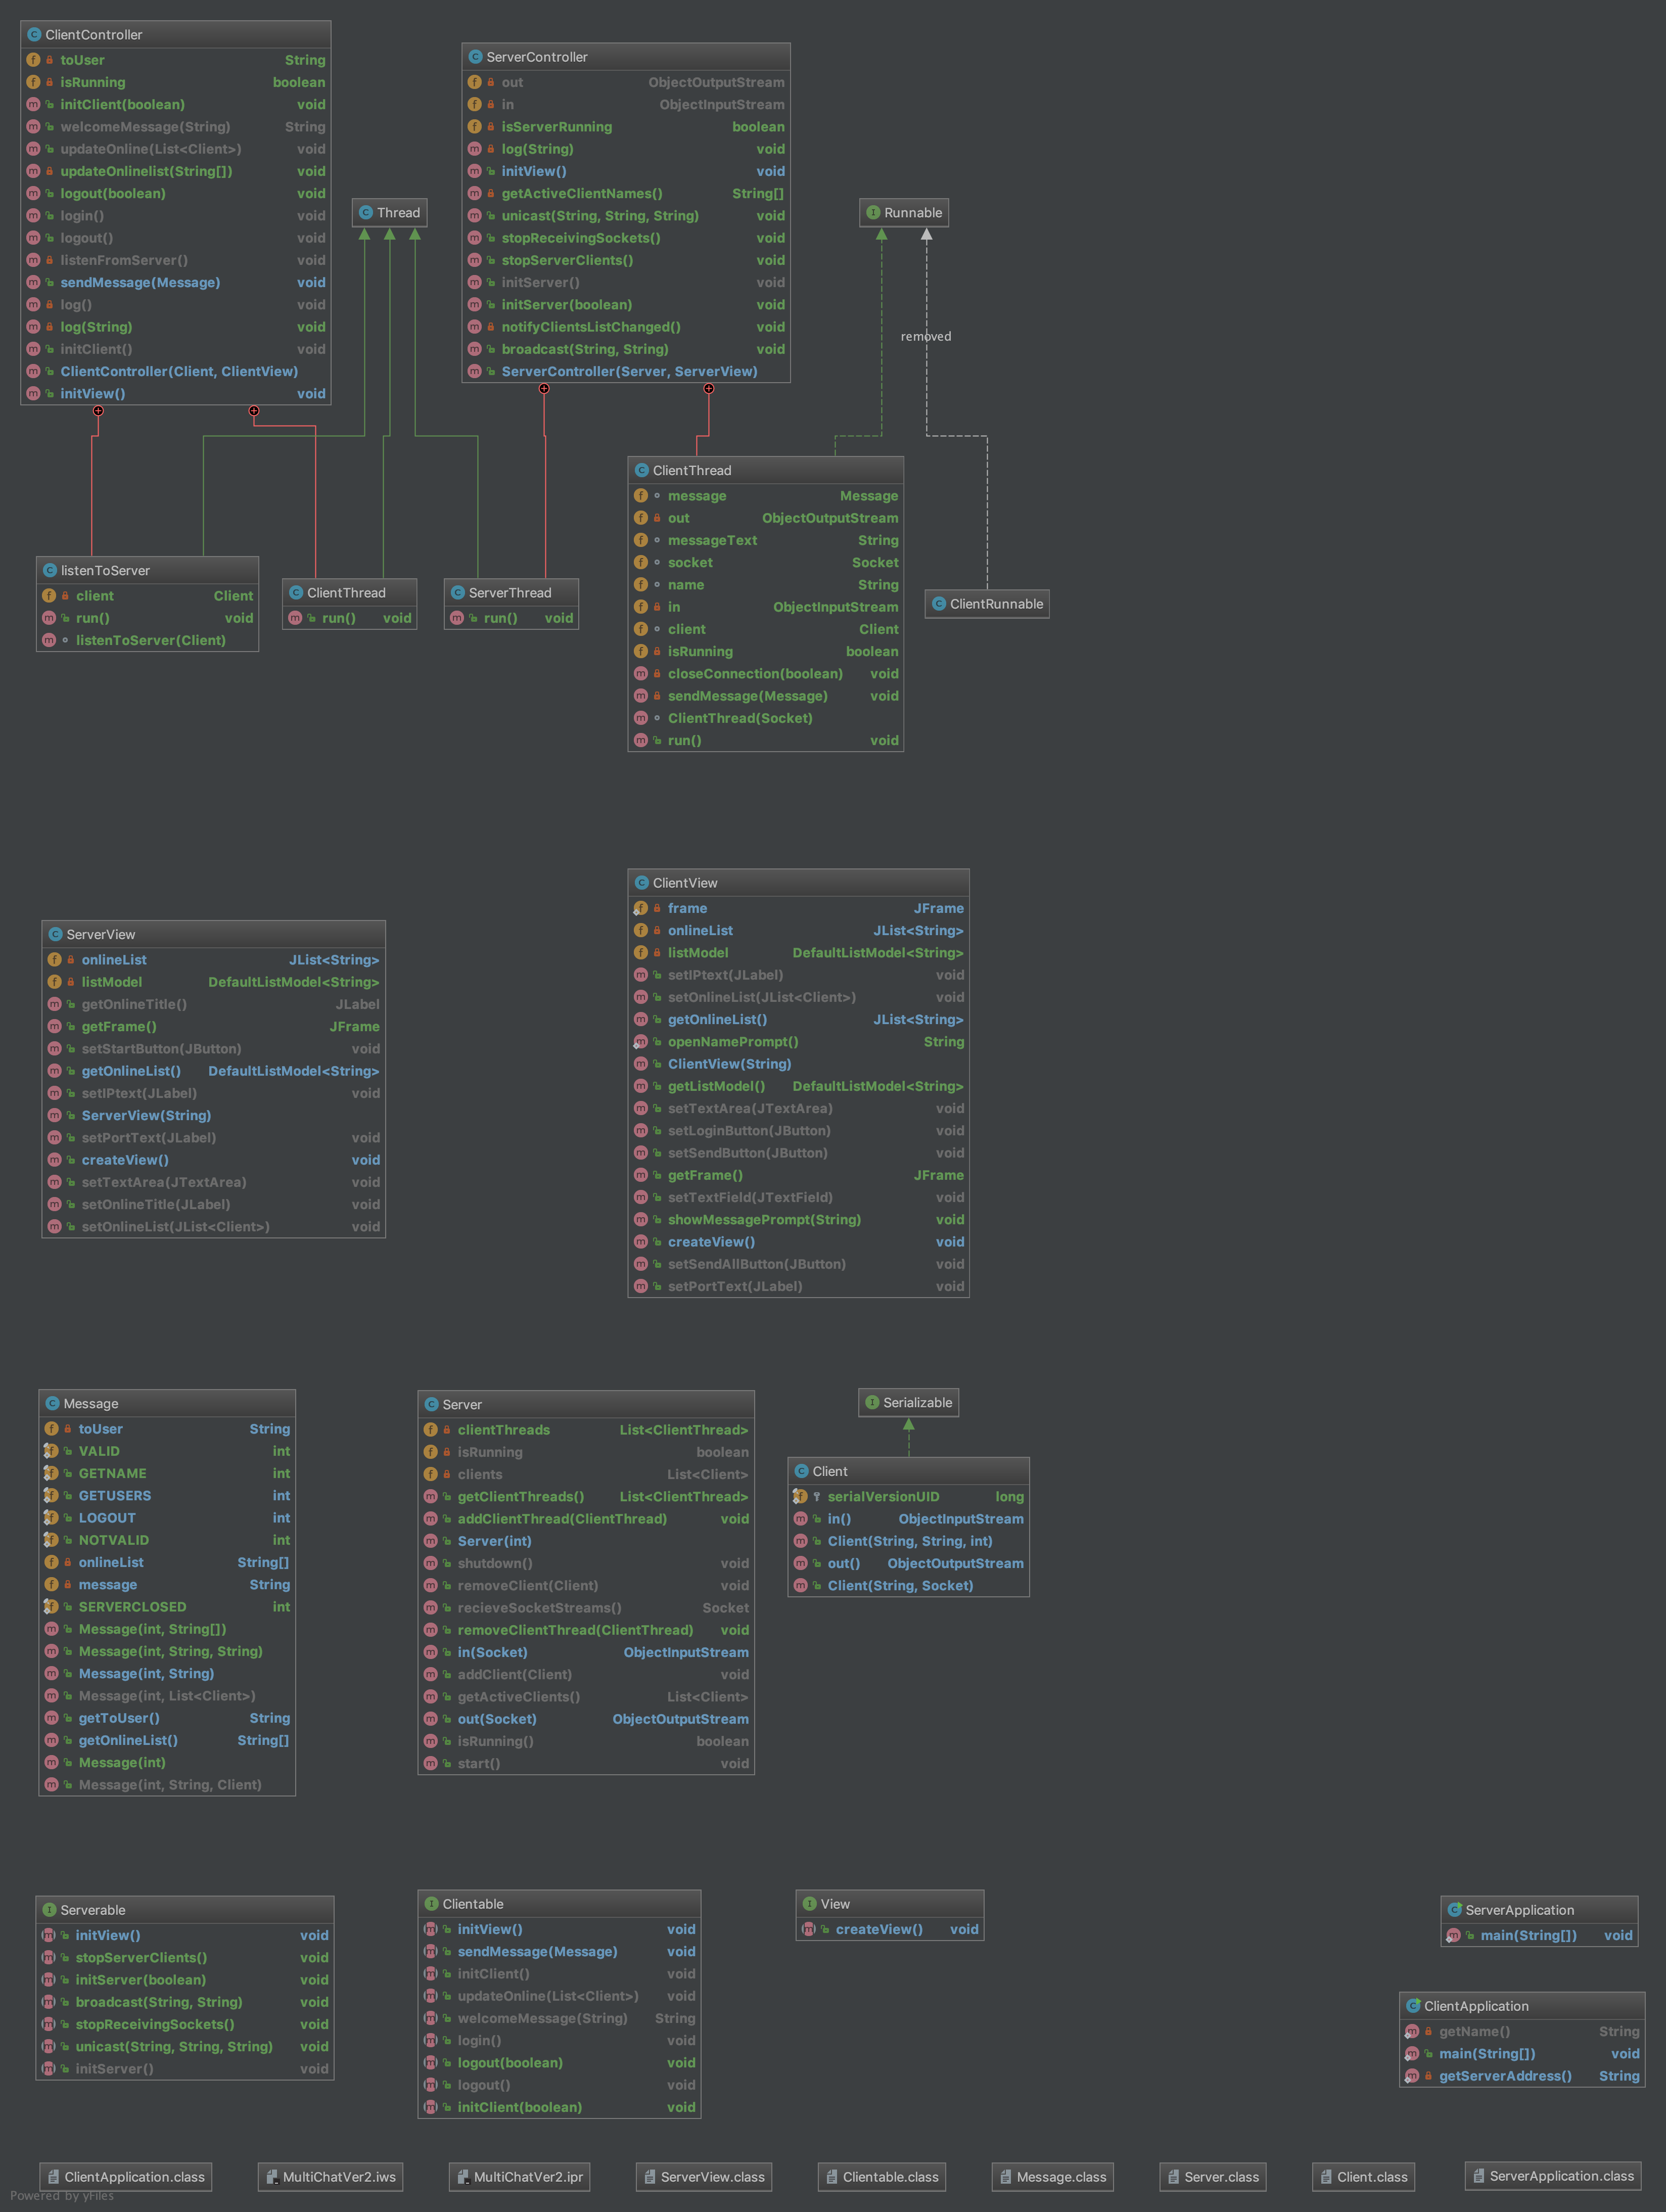1666x2212 pixels.
Task: Select the getName() row in ClientApplication
Action: pos(1522,2032)
